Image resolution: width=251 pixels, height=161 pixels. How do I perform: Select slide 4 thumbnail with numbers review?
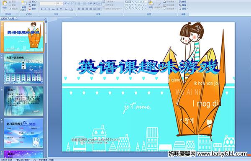[24, 133]
